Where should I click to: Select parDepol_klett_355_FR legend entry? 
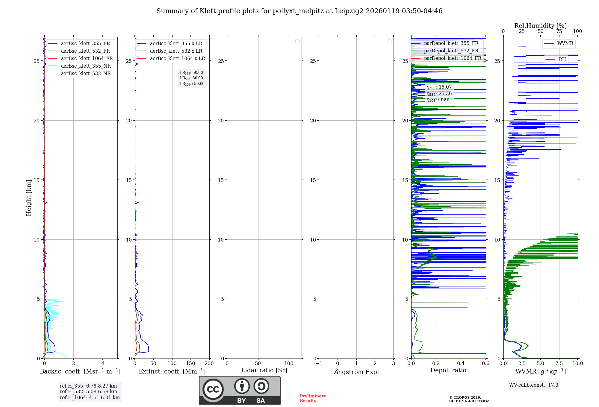click(x=451, y=43)
